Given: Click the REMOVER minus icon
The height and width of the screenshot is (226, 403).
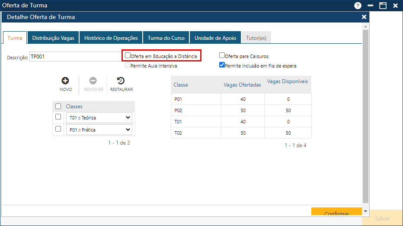Looking at the screenshot, I should point(93,81).
